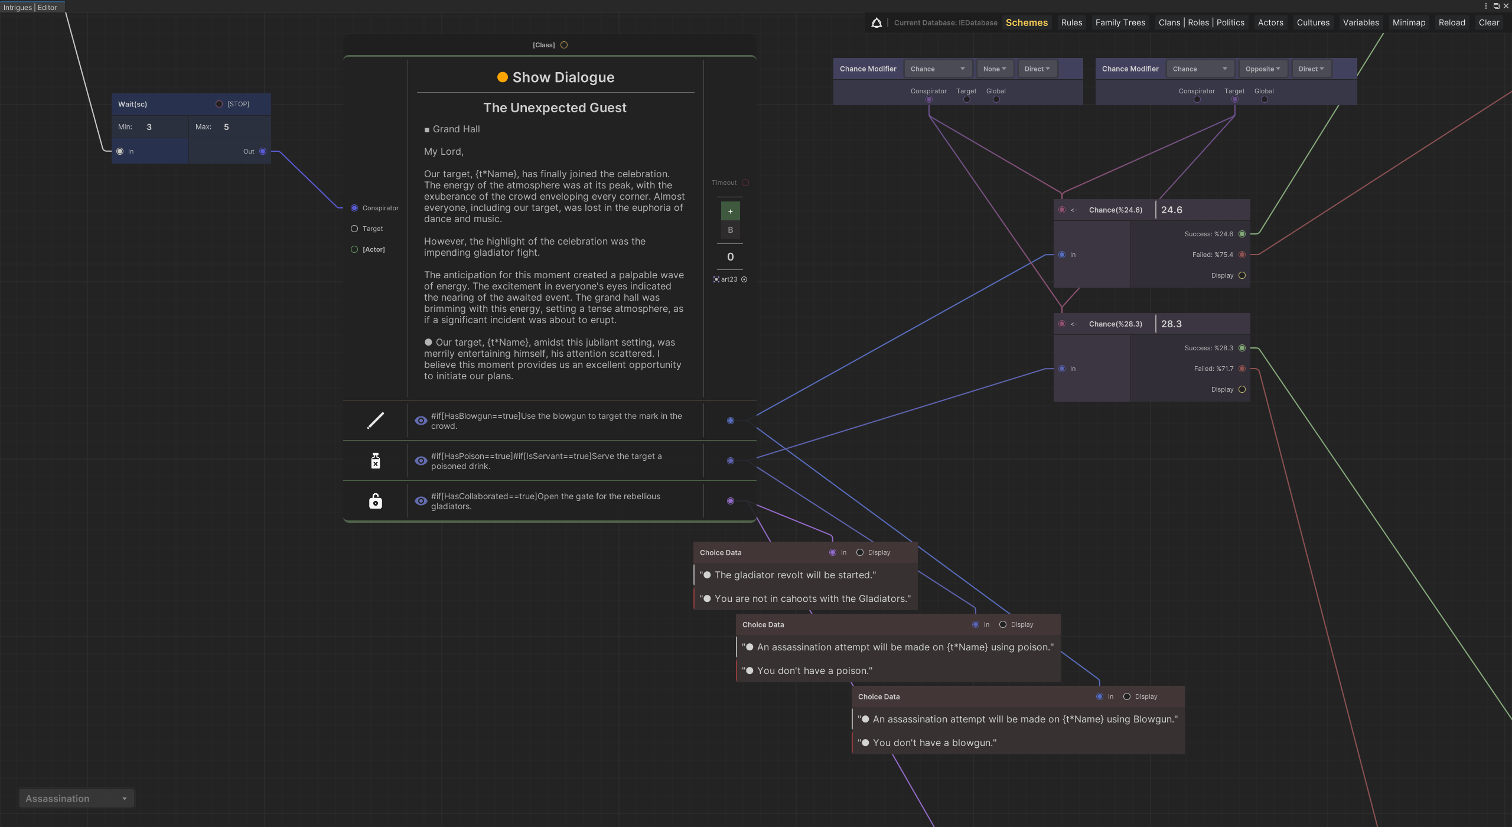Click the B button under plus
The height and width of the screenshot is (827, 1512).
tap(730, 230)
